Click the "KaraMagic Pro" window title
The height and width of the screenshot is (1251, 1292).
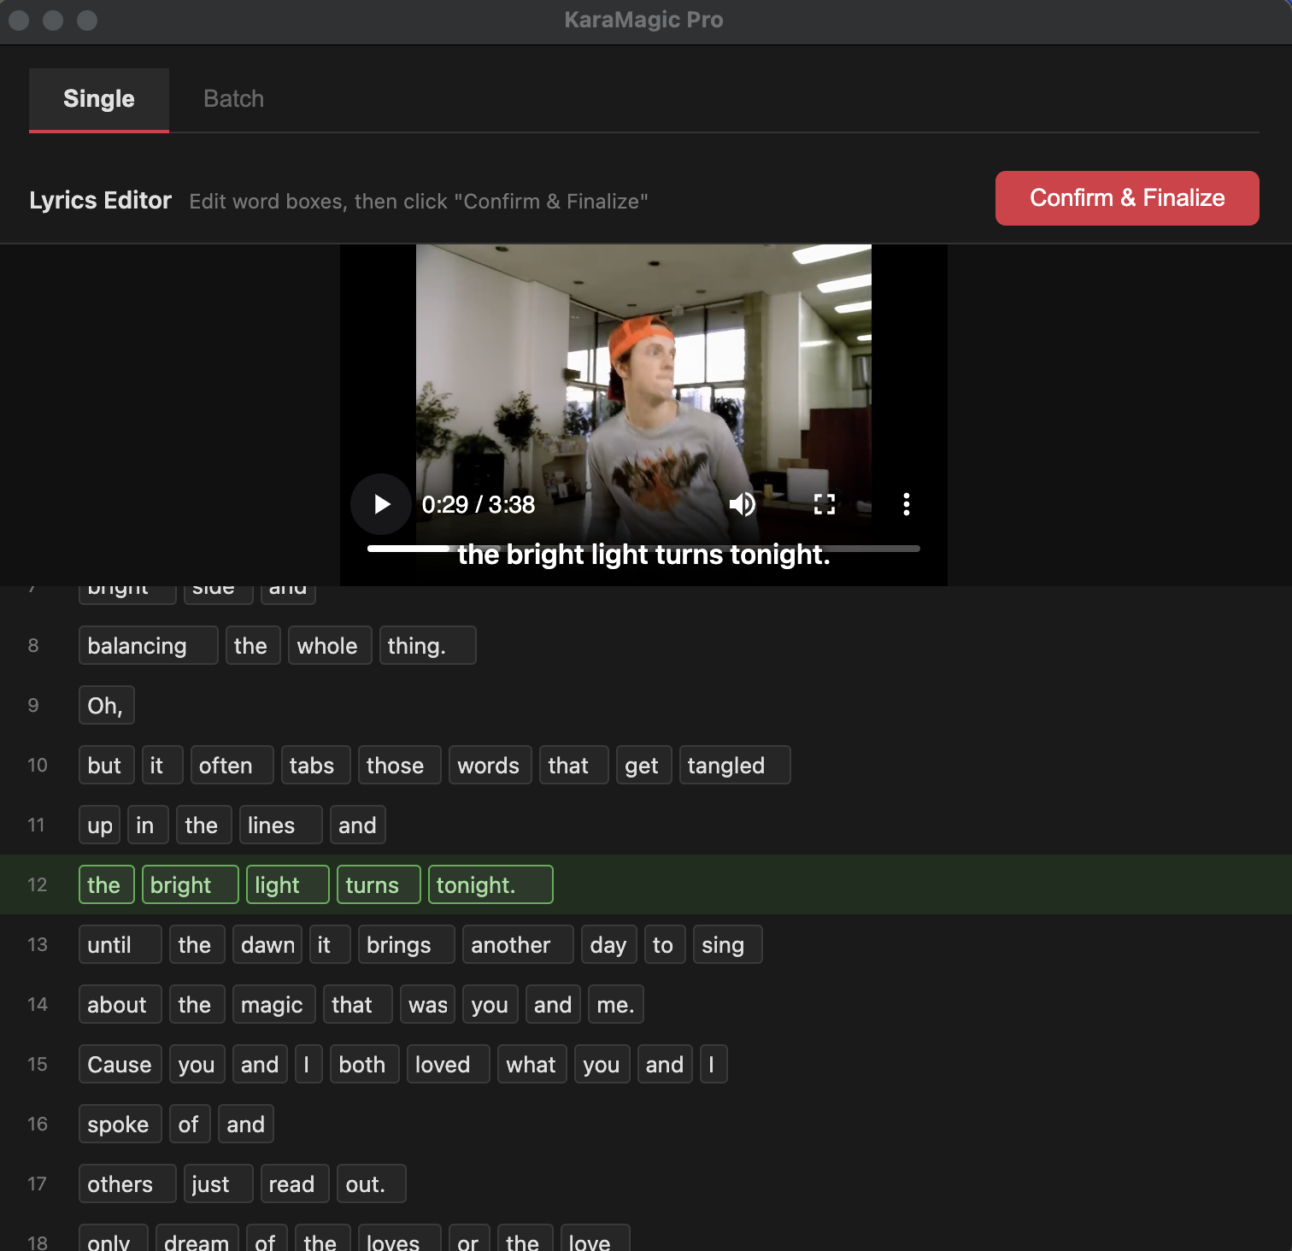(643, 20)
